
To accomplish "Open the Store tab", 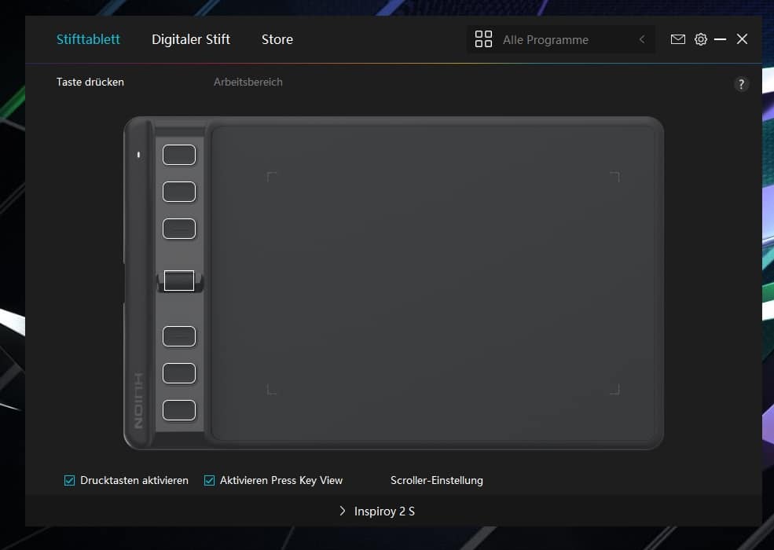I will point(277,39).
